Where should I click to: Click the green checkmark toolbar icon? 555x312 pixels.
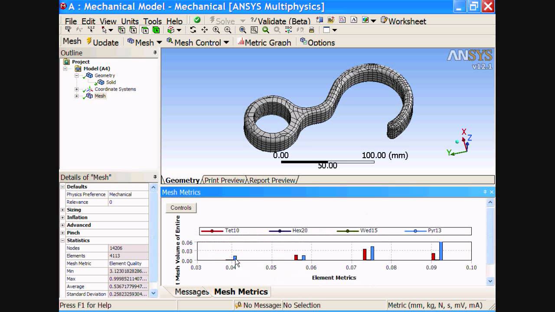[197, 20]
